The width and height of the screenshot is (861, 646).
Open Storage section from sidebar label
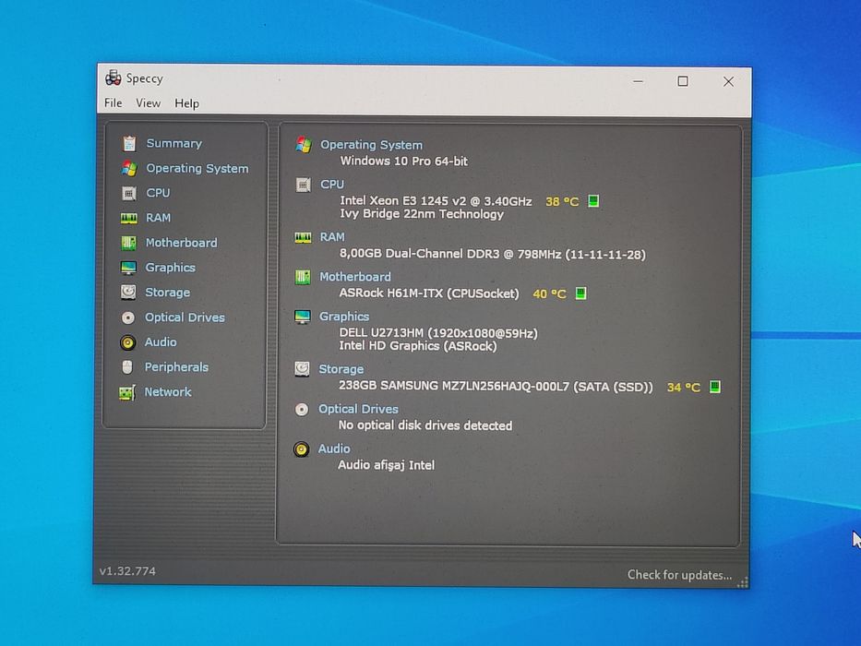click(x=167, y=293)
